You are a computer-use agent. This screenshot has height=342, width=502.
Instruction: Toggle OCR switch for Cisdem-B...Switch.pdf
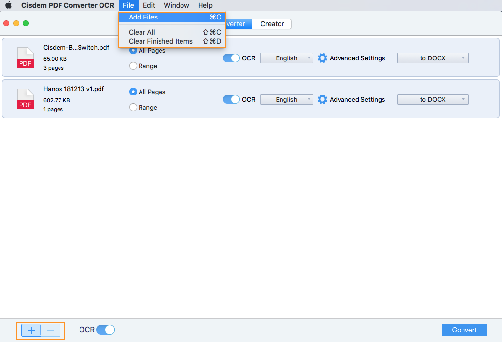[231, 58]
